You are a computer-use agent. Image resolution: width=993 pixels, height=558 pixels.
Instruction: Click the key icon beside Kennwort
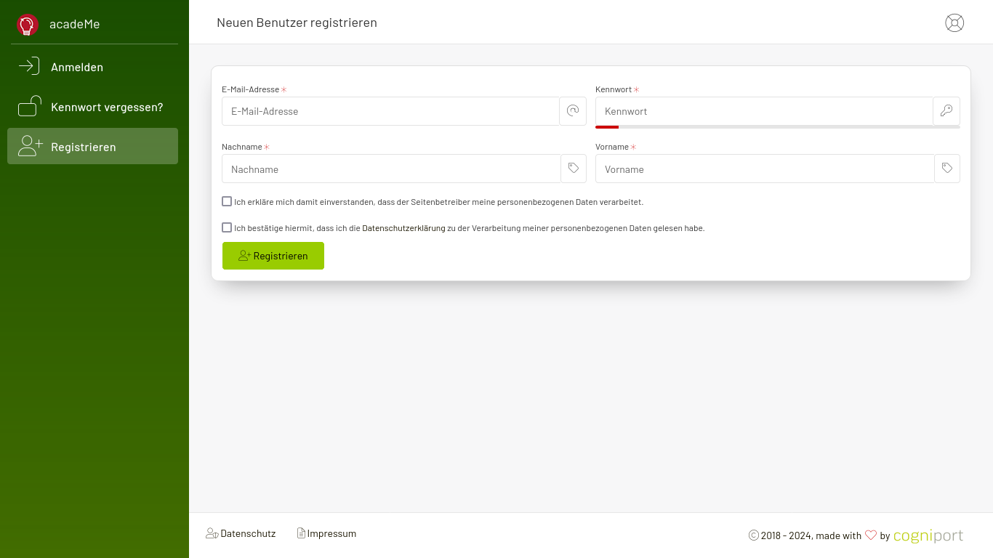click(x=946, y=111)
